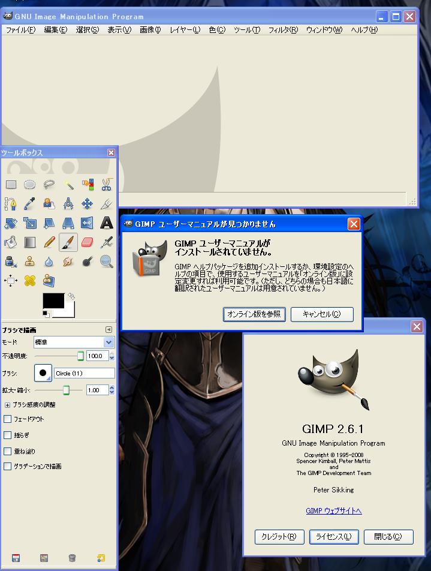Select the Rotate tool
The height and width of the screenshot is (571, 431).
[x=11, y=223]
